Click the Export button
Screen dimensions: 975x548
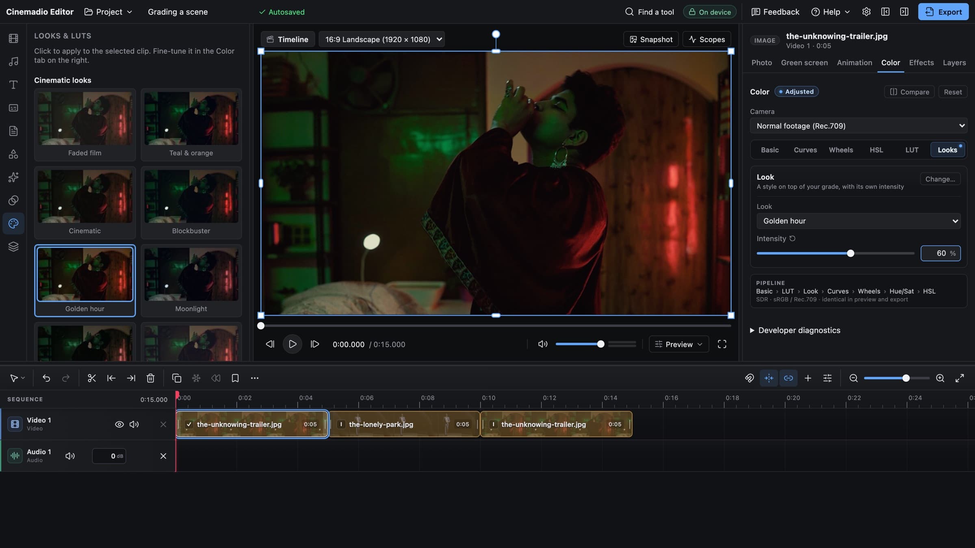(943, 12)
